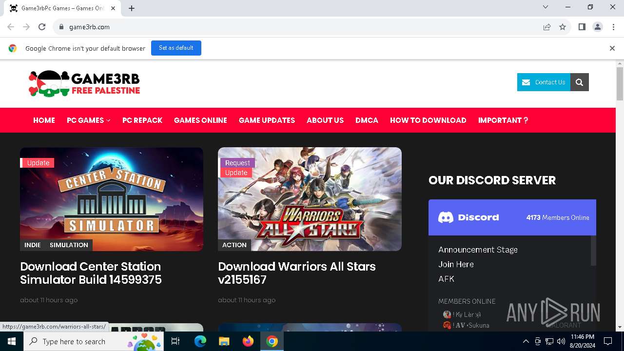Go to HOME menu item

(x=44, y=120)
